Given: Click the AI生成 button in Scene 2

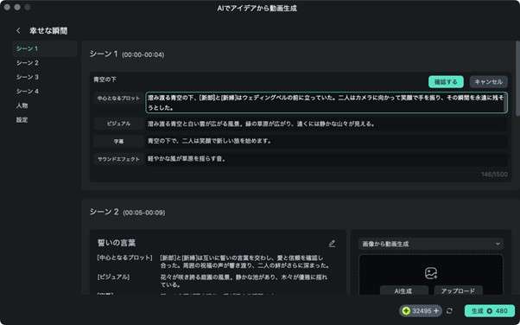Looking at the screenshot, I should (x=403, y=290).
